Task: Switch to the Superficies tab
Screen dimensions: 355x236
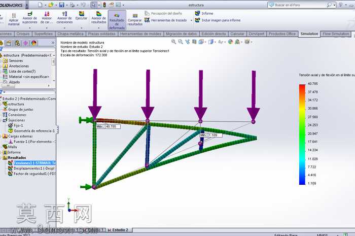Action: click(x=43, y=33)
